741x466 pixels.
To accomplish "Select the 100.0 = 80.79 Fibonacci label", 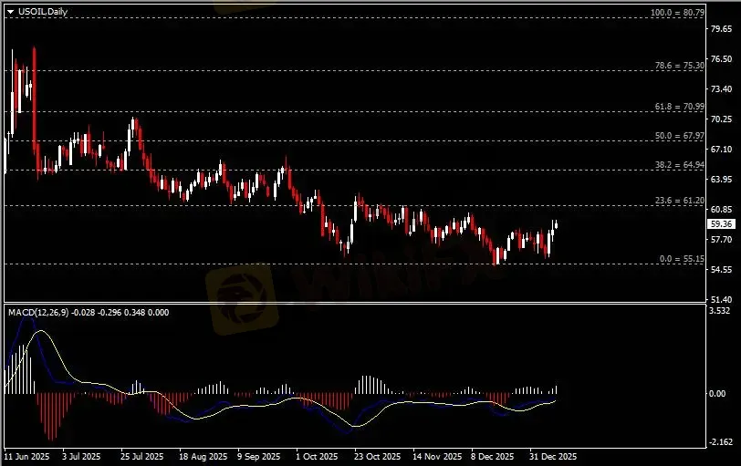I will (677, 13).
